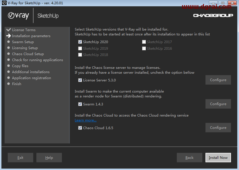The image size is (239, 170).
Task: Disable the Swarm 1.4.3 checkbox
Action: click(x=80, y=104)
